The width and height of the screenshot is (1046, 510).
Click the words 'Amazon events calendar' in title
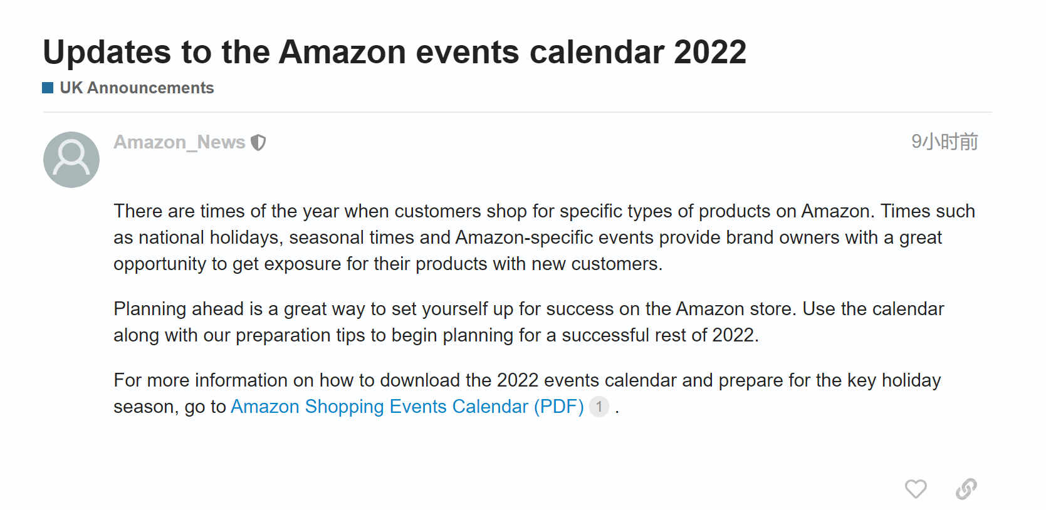coord(471,51)
